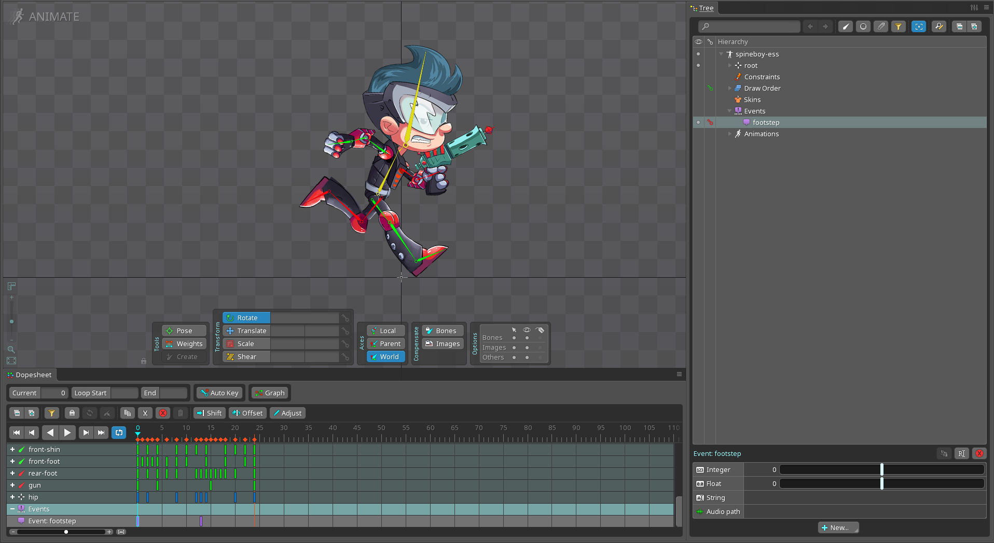Expand the hip row in Dopesheet
Image resolution: width=994 pixels, height=543 pixels.
pos(12,497)
